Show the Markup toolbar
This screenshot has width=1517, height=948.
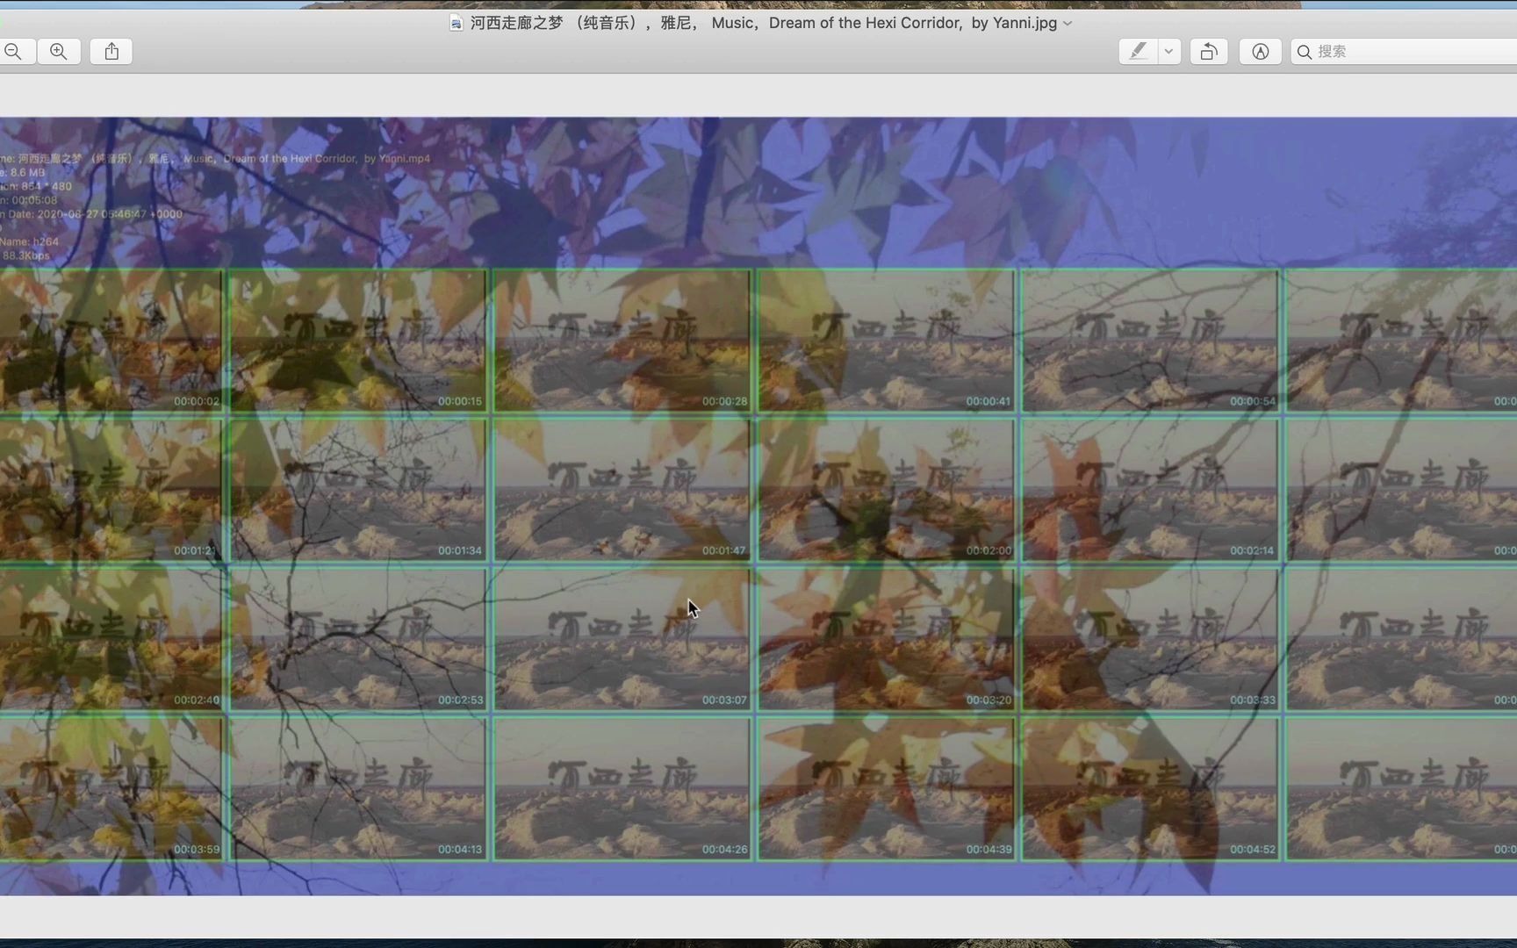coord(1260,51)
